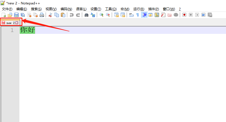Open the 插件(P) menu
Viewport: 226px width, 122px height.
[x=154, y=9]
